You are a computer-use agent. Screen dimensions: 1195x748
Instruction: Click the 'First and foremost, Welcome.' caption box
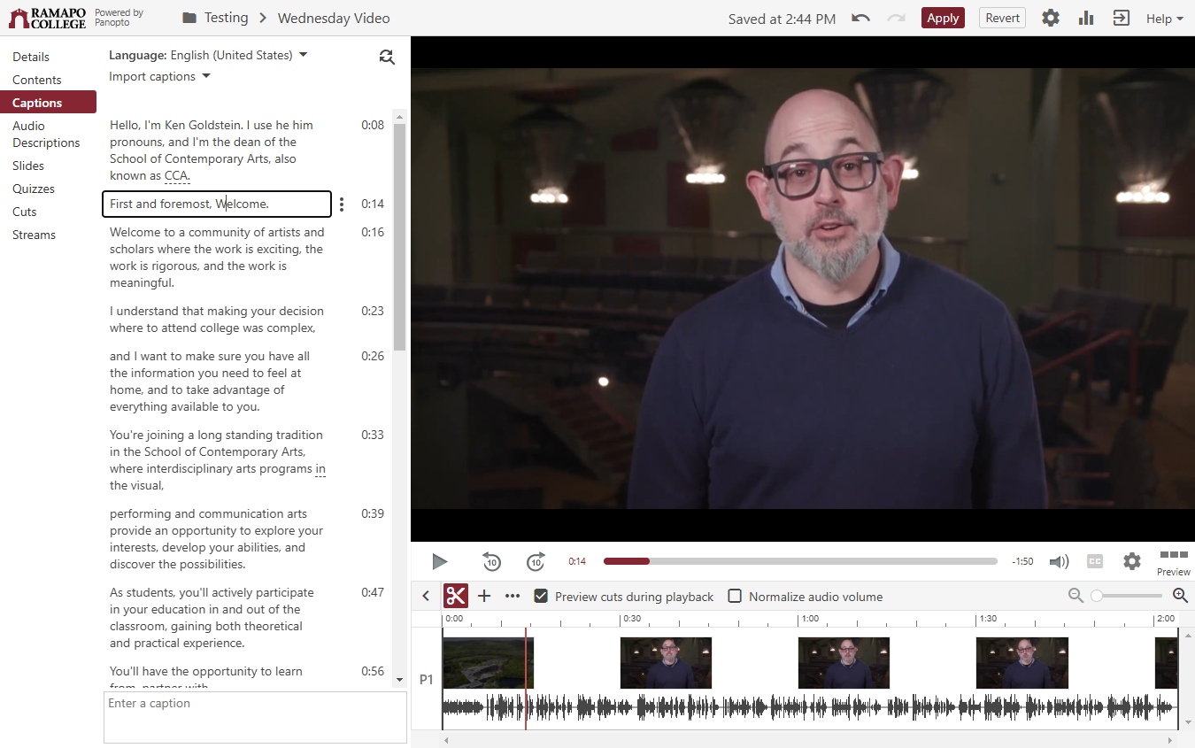217,204
